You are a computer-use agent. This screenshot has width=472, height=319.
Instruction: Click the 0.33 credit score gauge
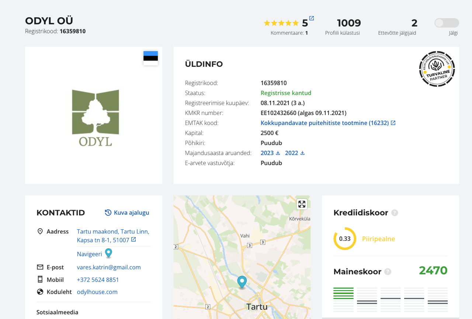point(345,239)
